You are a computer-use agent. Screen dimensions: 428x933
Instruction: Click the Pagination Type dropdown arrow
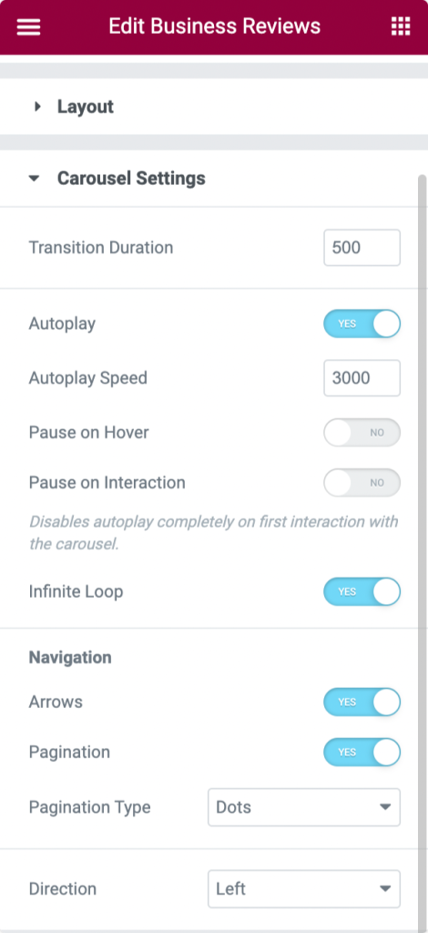385,807
